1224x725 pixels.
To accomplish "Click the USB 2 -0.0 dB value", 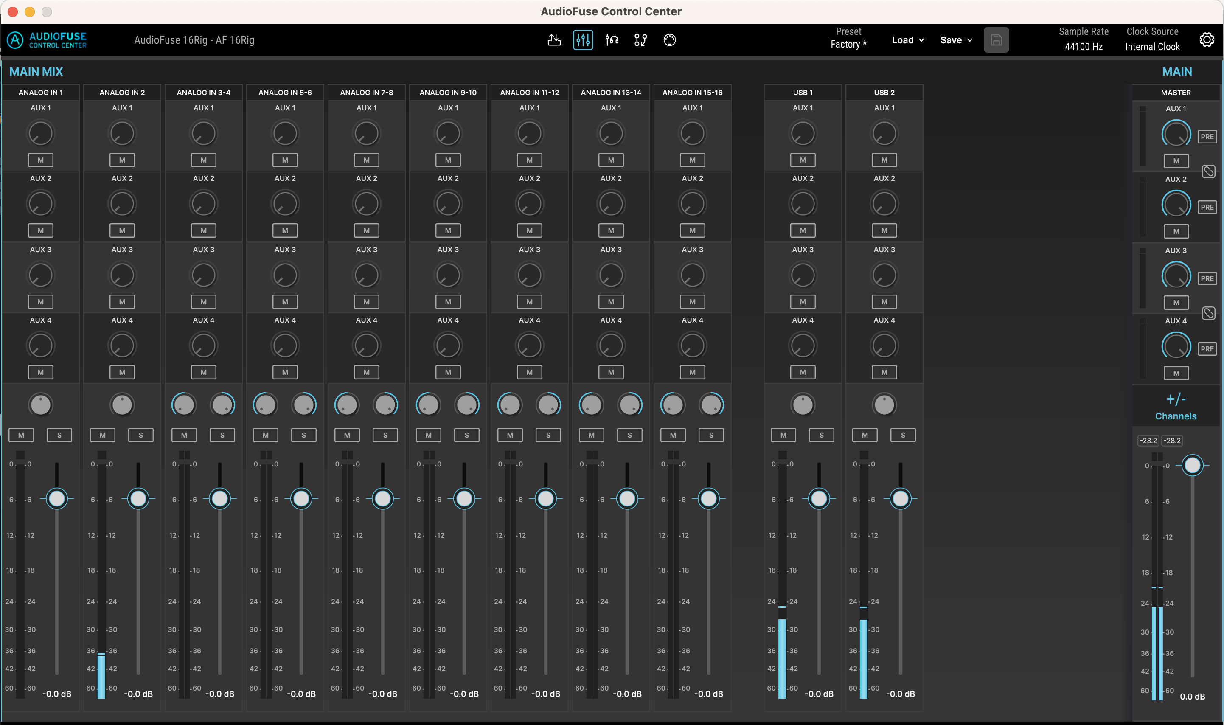I will coord(900,694).
